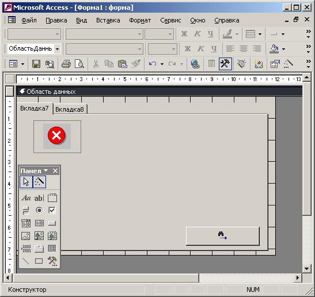Click the Save diskette icon
The image size is (315, 297).
(36, 64)
